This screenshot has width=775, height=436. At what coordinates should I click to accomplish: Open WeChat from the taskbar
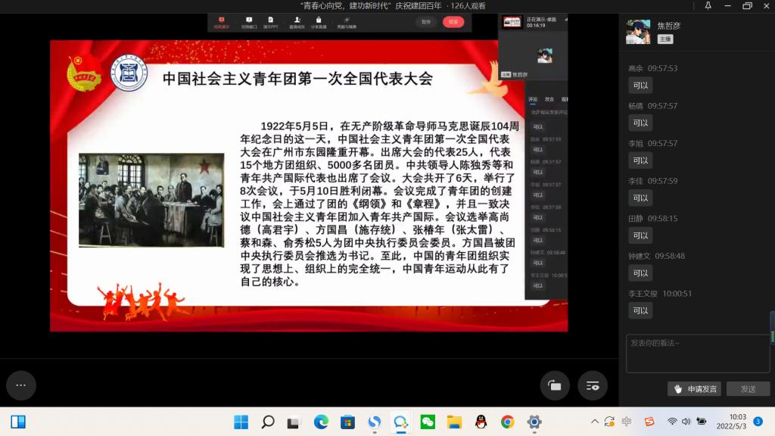[428, 422]
